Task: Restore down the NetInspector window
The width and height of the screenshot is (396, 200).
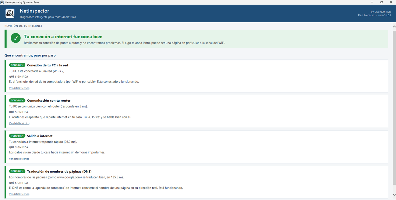Action: (381, 2)
